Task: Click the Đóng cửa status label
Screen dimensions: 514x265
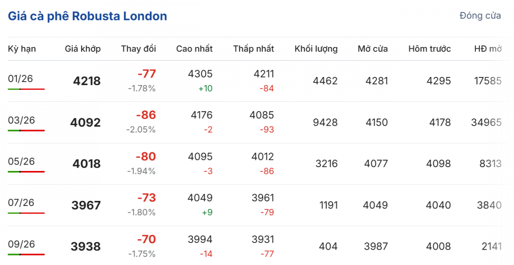Action: (x=480, y=16)
